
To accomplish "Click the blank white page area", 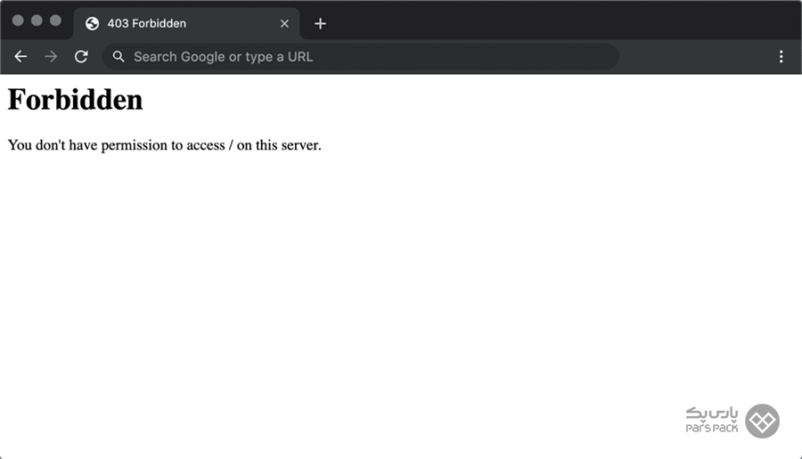I will click(401, 285).
